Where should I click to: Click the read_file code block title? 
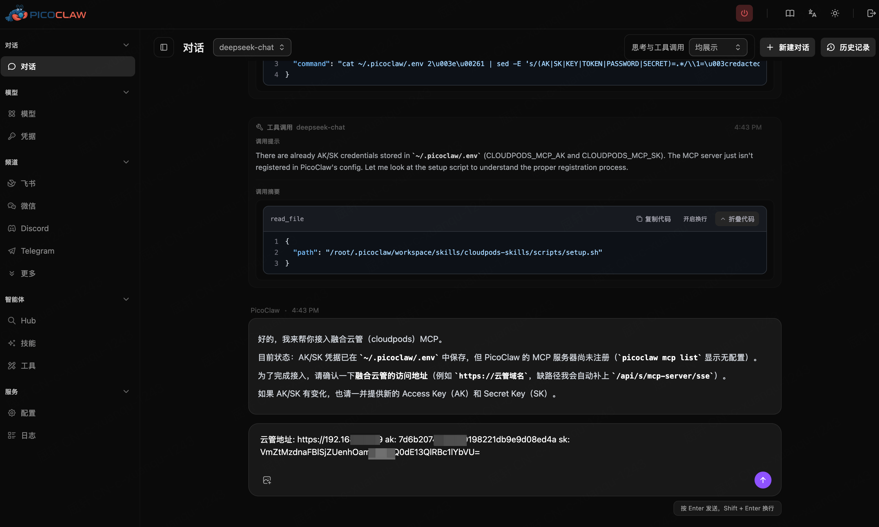tap(287, 219)
